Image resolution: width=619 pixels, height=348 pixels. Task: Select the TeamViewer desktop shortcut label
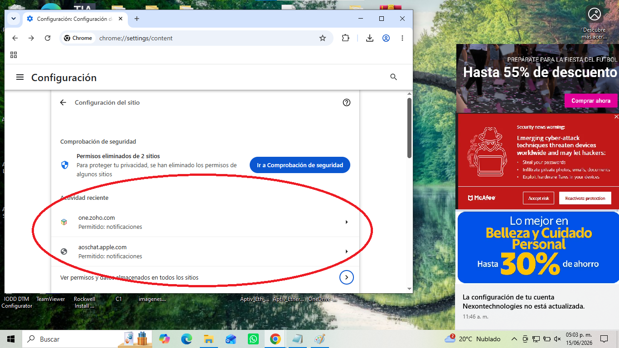click(51, 299)
